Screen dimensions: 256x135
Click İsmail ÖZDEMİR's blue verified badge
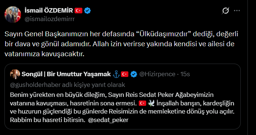(88, 11)
